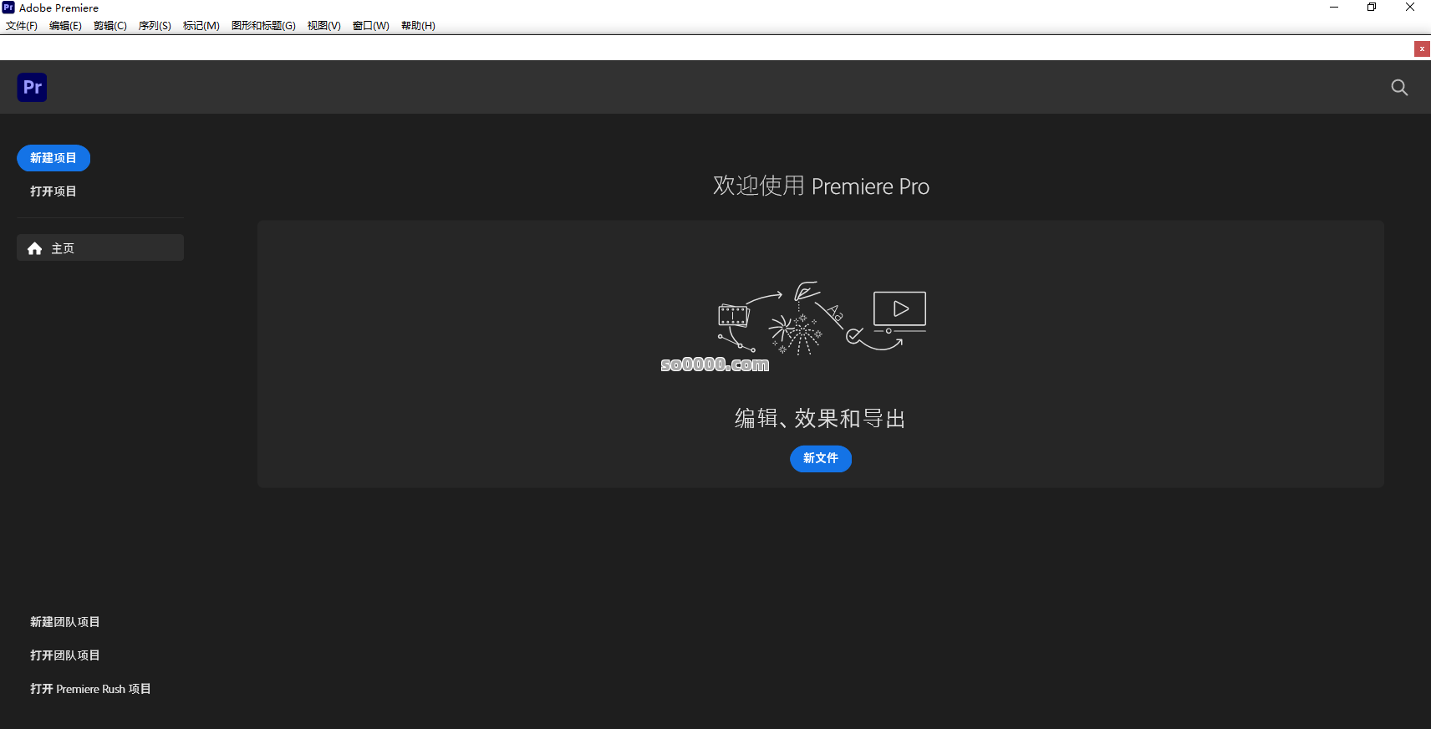
Task: Open search with the magnifier icon
Action: tap(1399, 88)
